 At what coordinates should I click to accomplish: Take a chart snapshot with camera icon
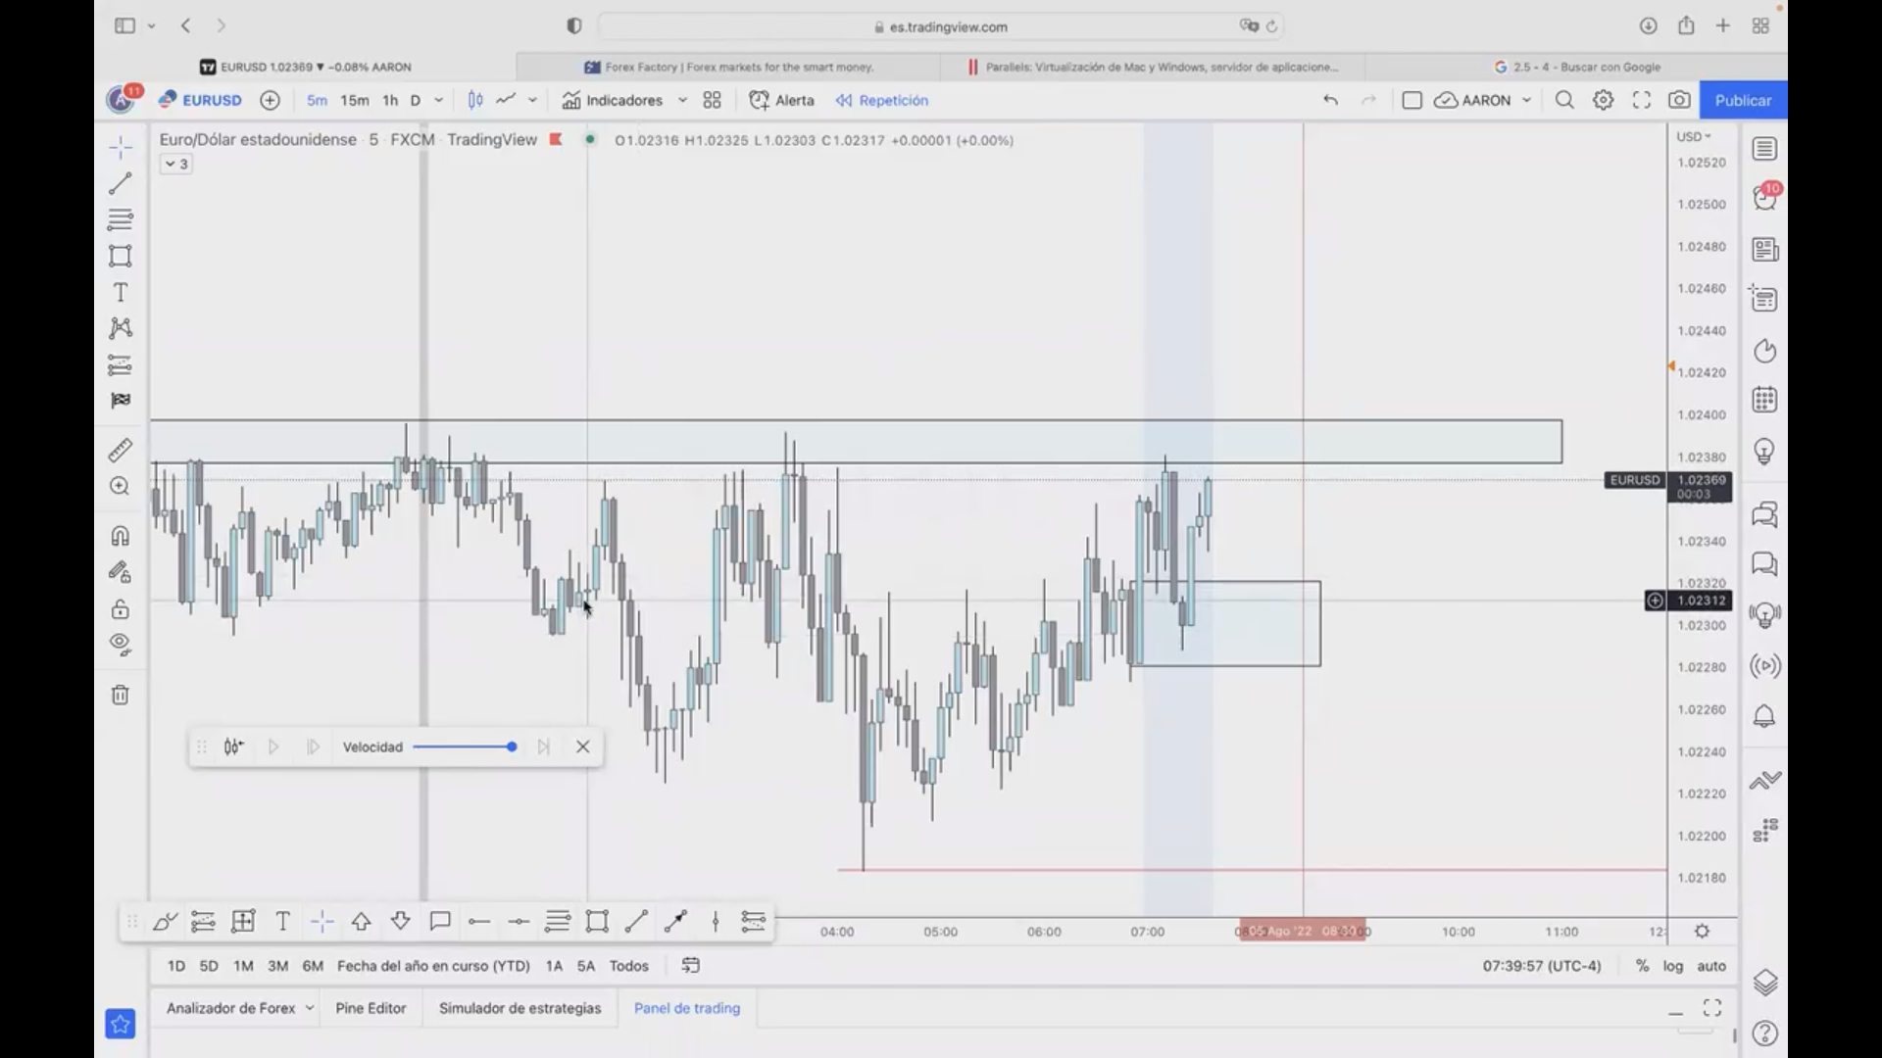coord(1679,100)
